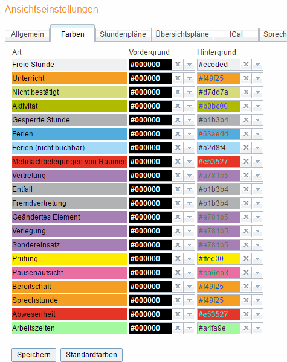This screenshot has width=287, height=362.
Task: Clear the Abwesenheit background color with X
Action: 246,314
